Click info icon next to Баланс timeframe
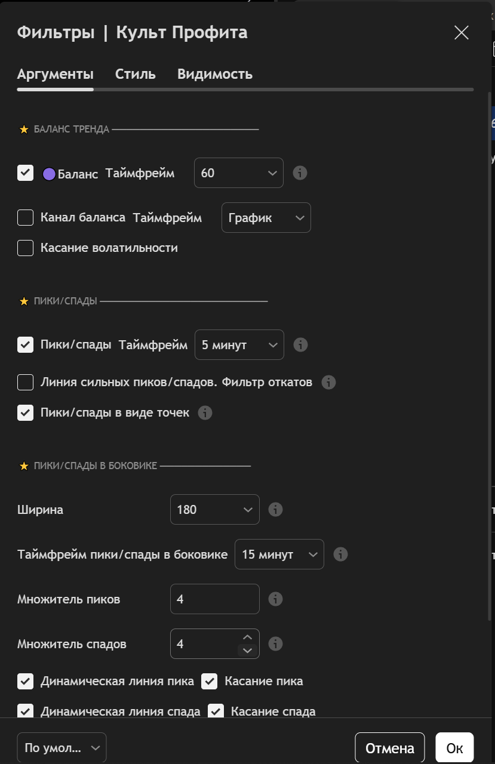 [x=300, y=173]
